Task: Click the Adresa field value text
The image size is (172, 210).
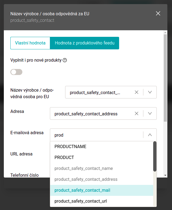Action: [x=86, y=113]
